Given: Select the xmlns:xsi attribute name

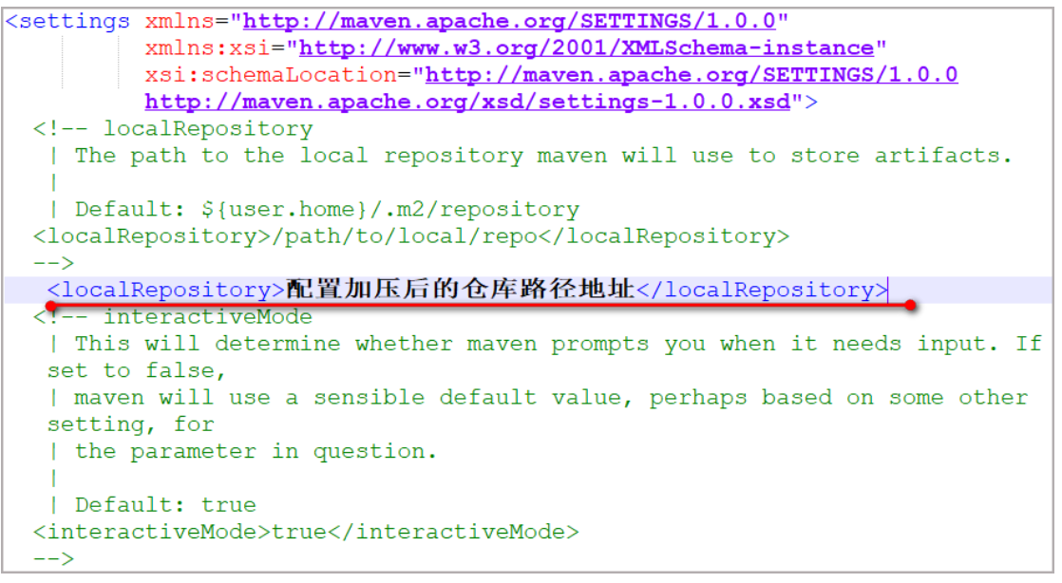Looking at the screenshot, I should click(x=215, y=47).
